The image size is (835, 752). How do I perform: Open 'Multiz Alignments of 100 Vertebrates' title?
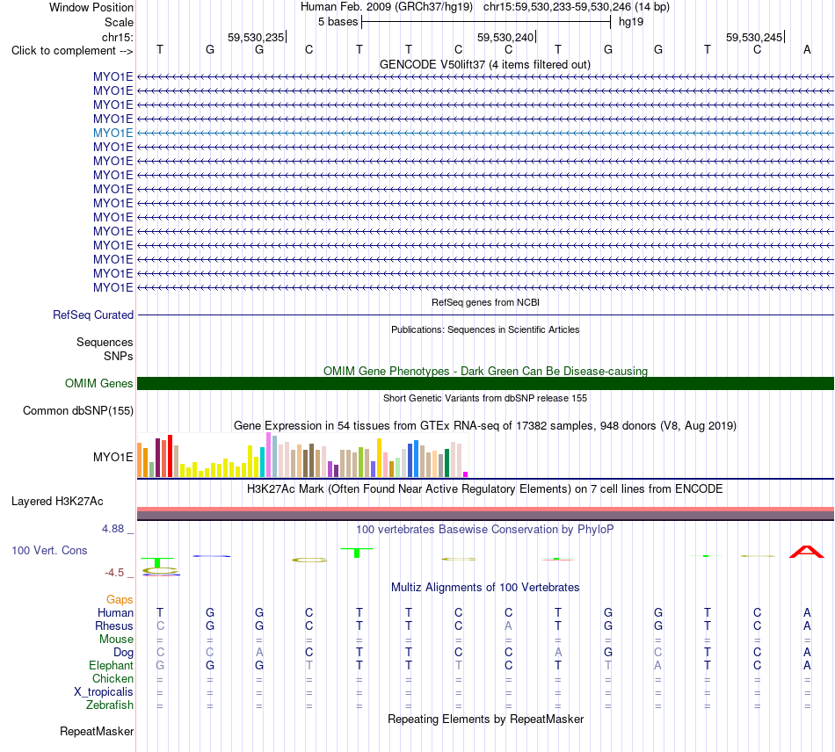(x=485, y=588)
